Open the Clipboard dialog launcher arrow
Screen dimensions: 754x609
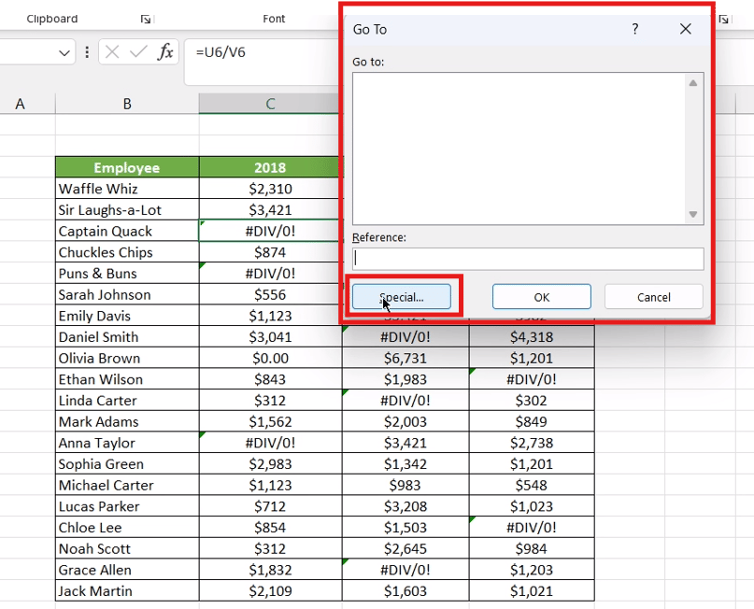(145, 18)
